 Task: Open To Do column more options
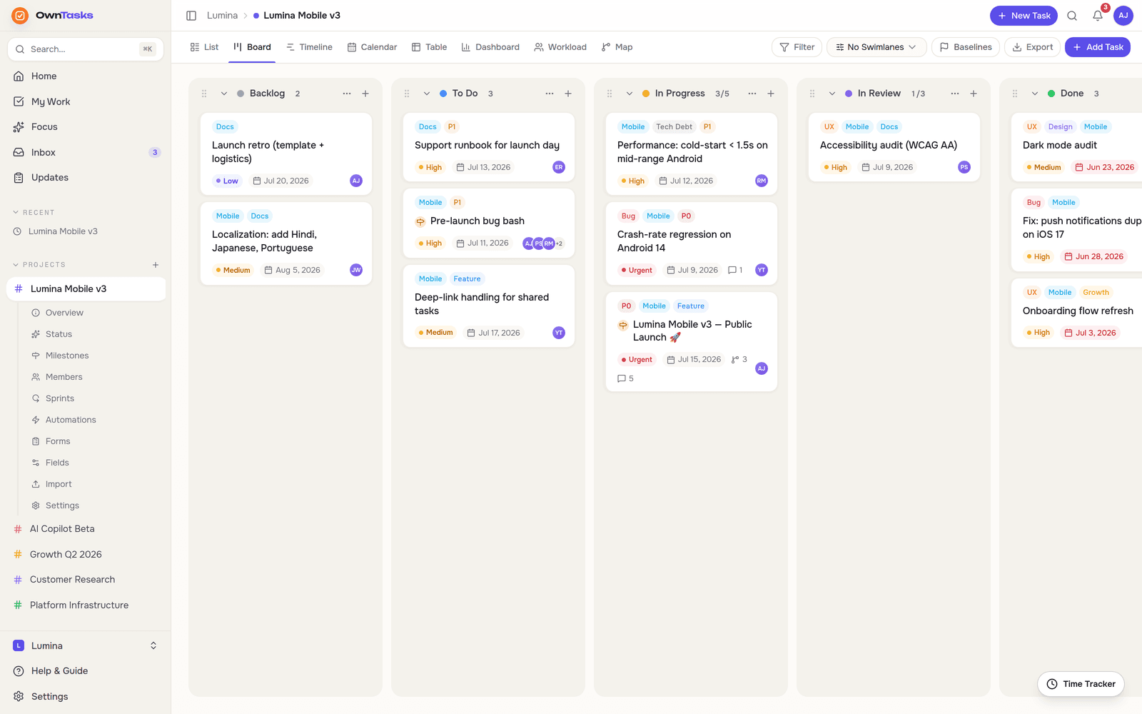(x=550, y=94)
